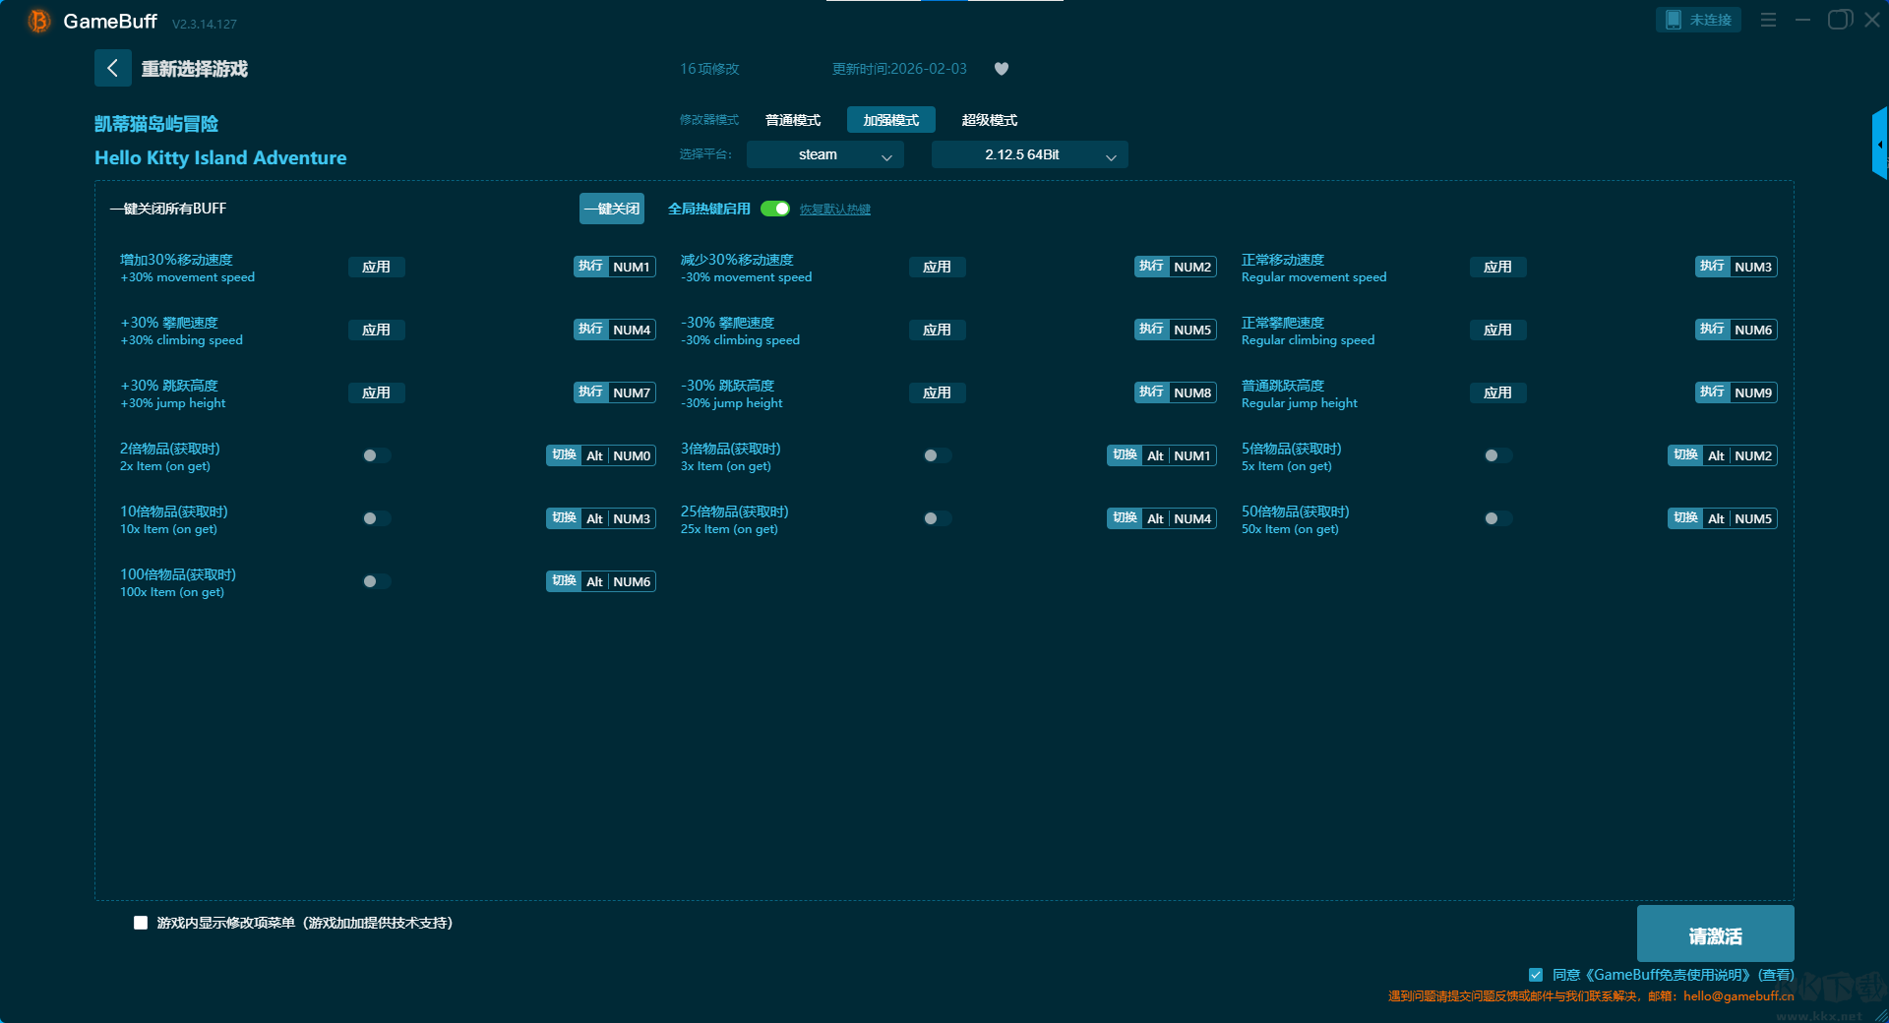Click the Alt NUM0 toggle hotkey badge
Image resolution: width=1889 pixels, height=1023 pixels.
click(601, 455)
